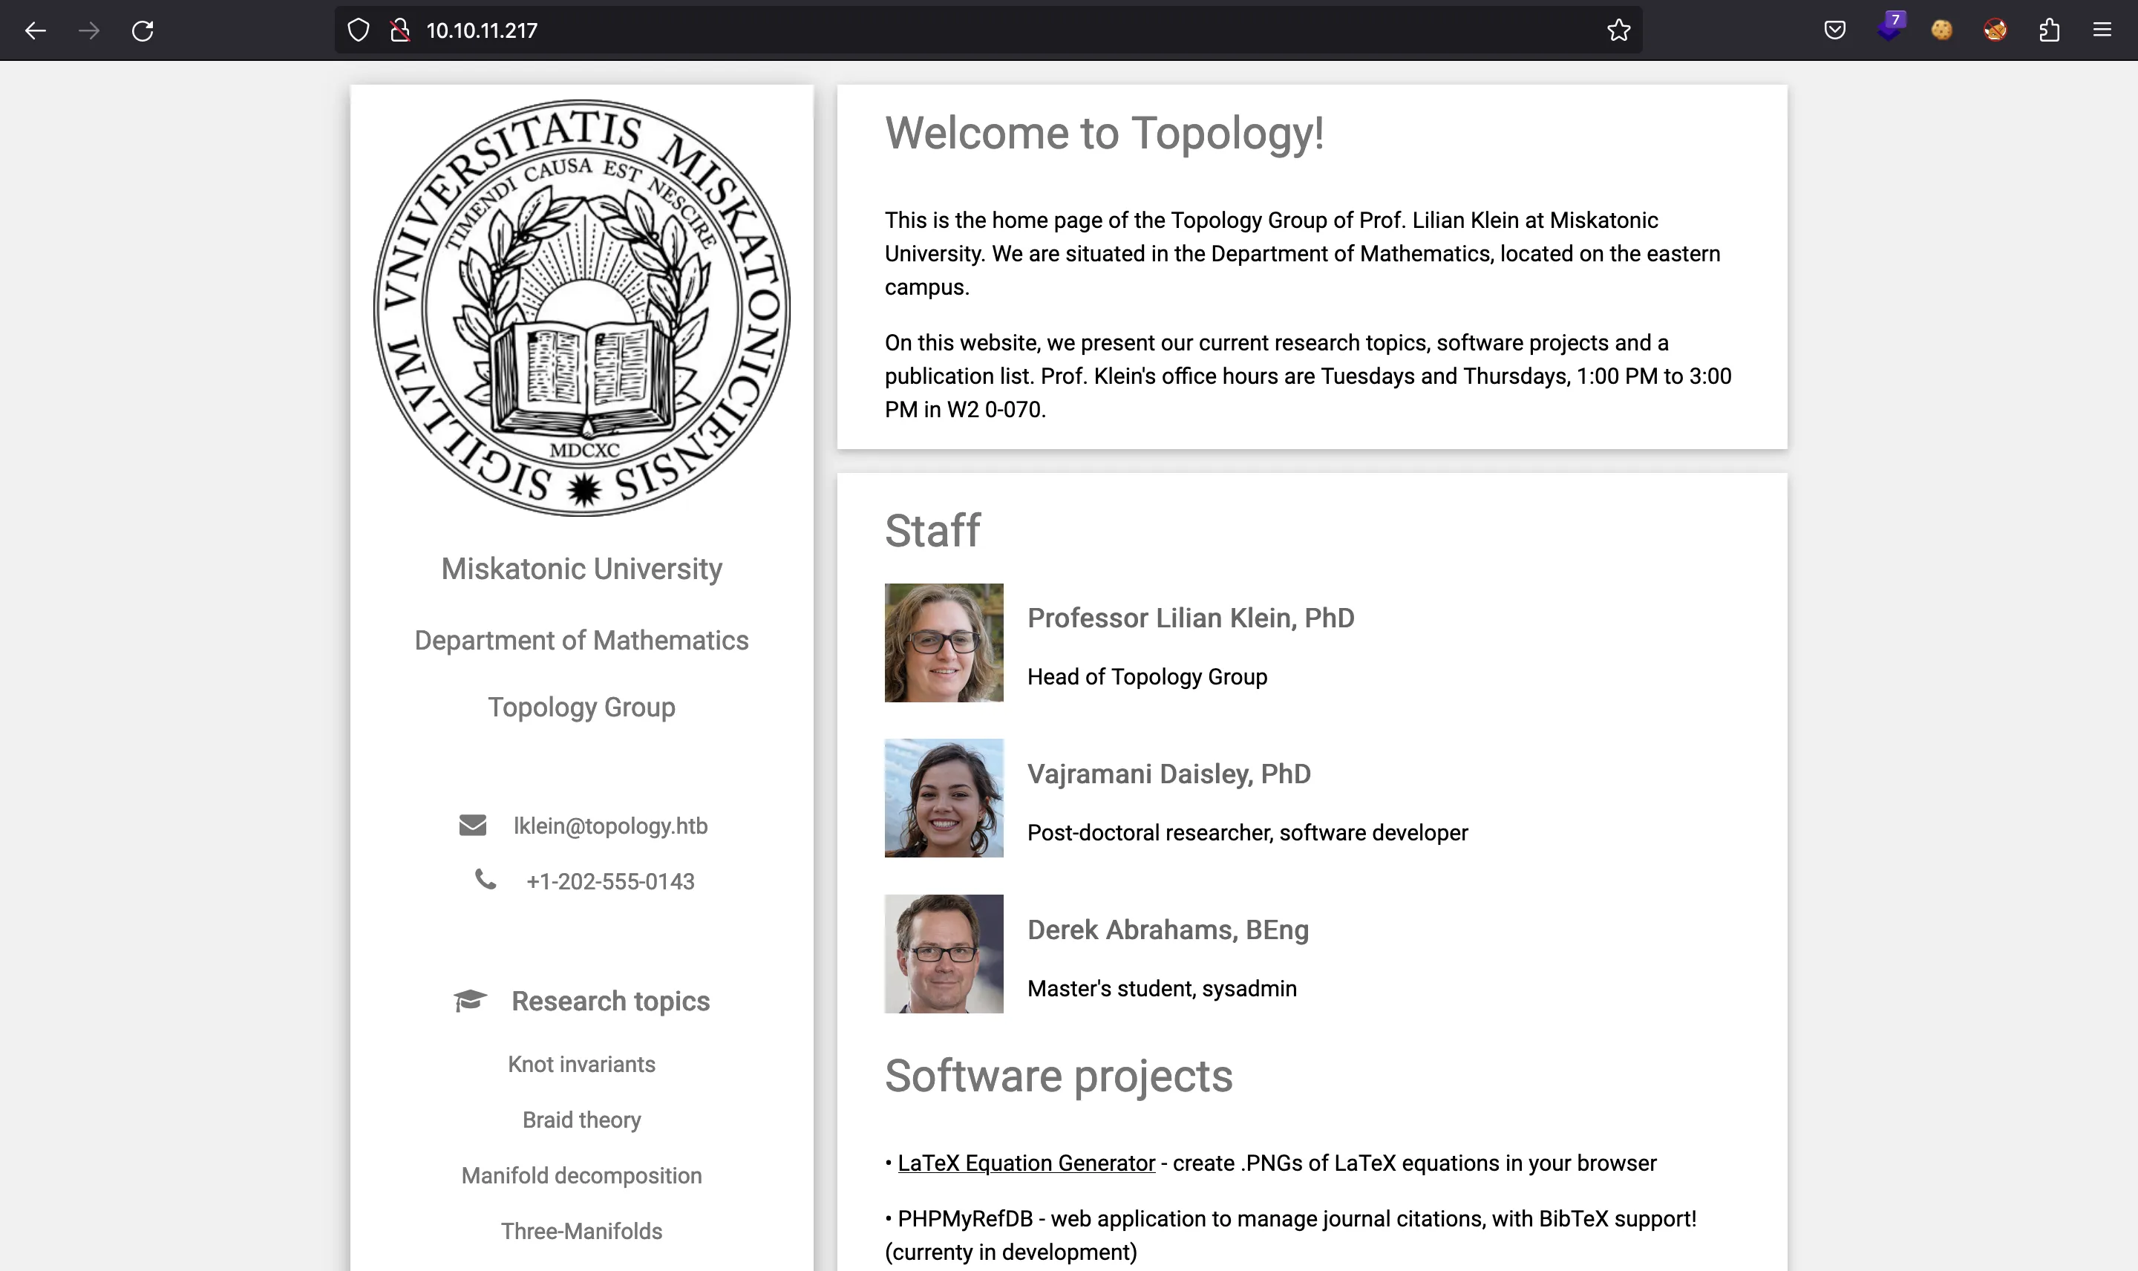
Task: Click the insecure connection padlock icon
Action: tap(399, 31)
